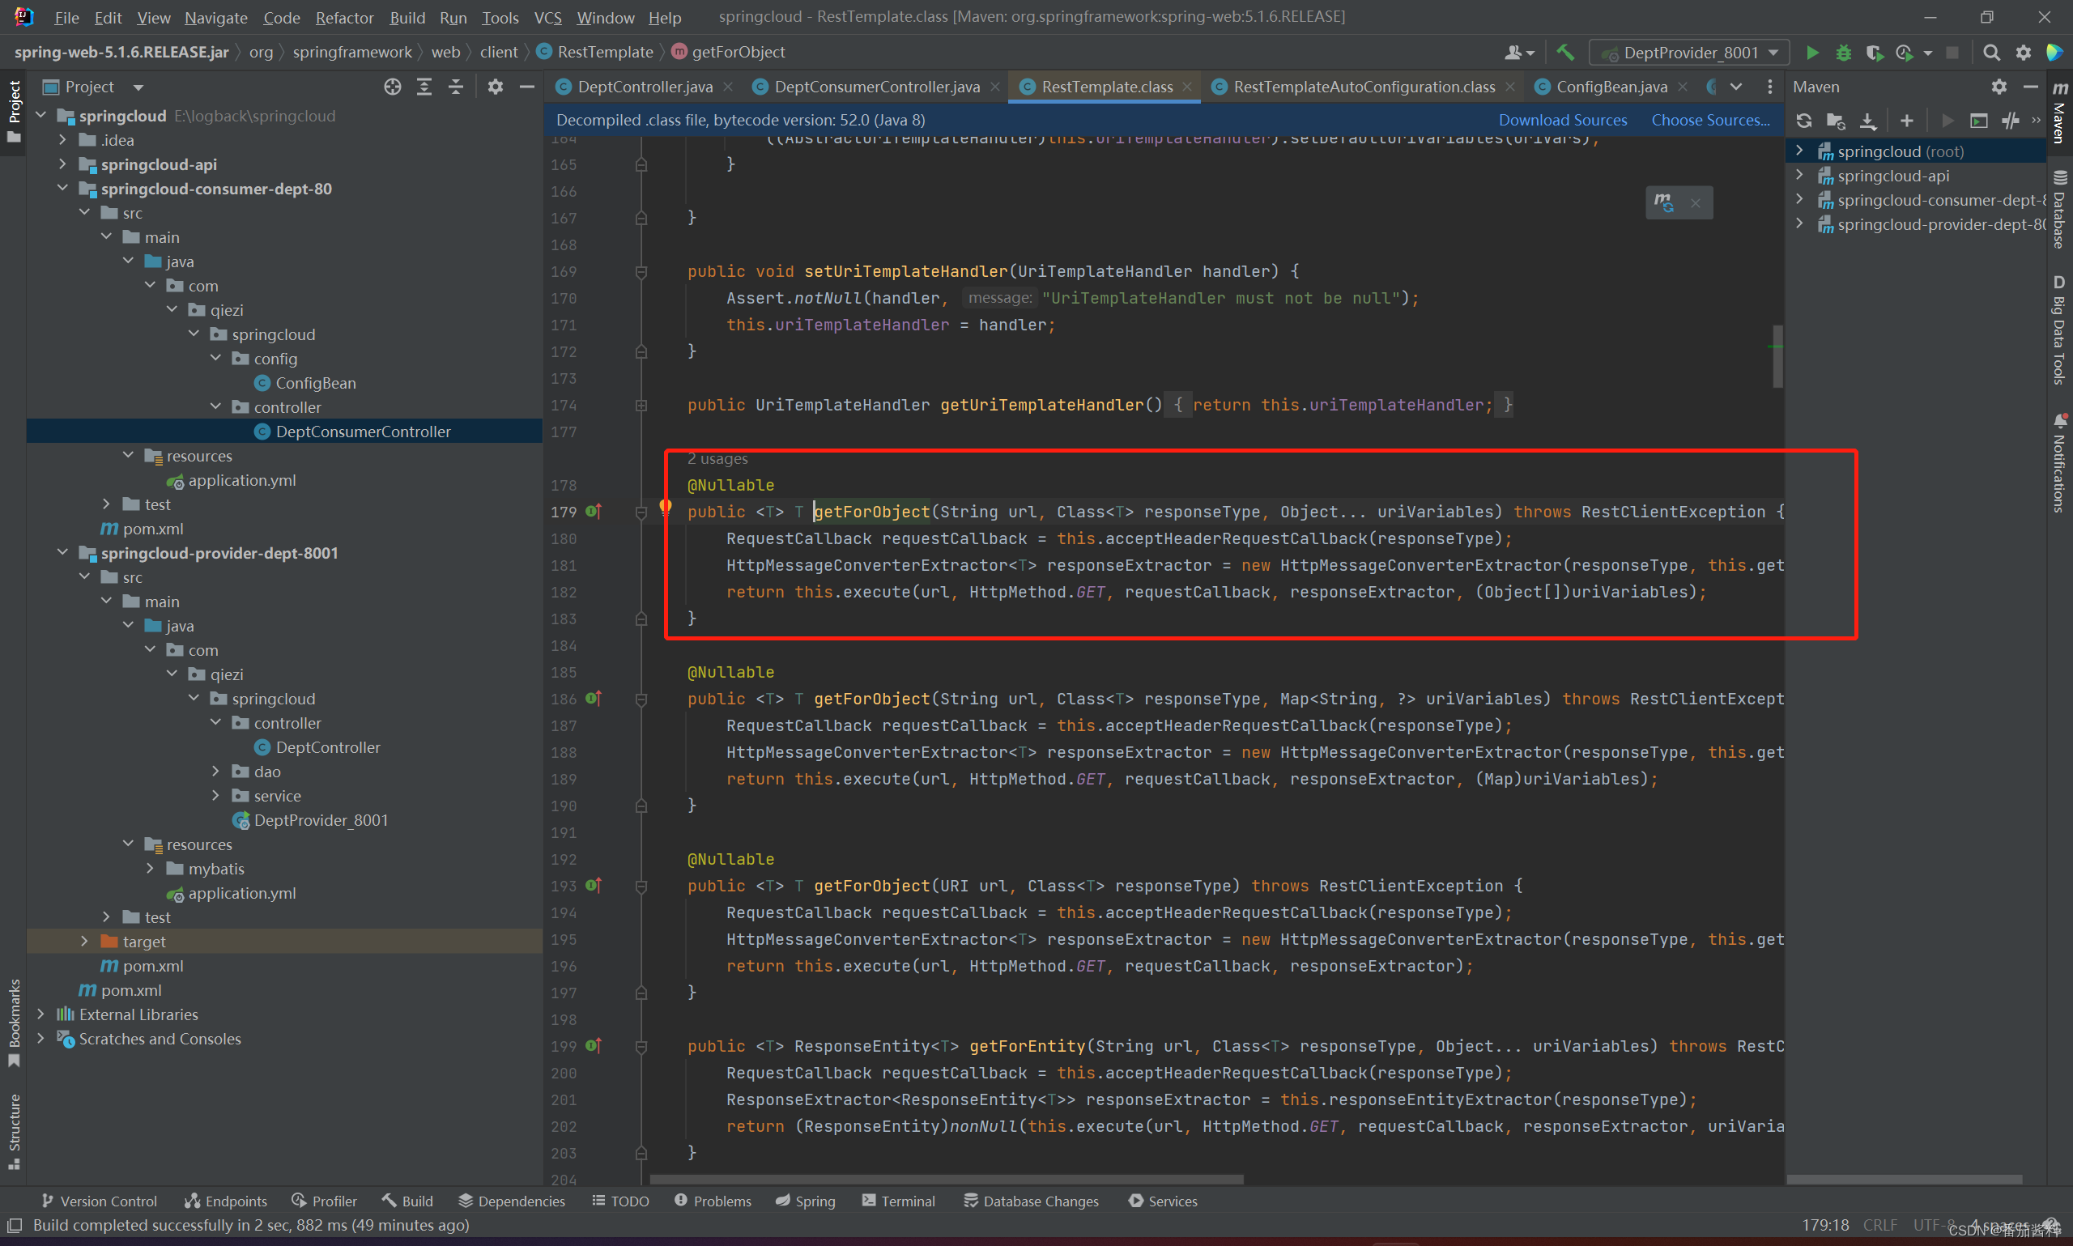Click Reload All Maven Projects icon
2073x1246 pixels.
(x=1803, y=121)
